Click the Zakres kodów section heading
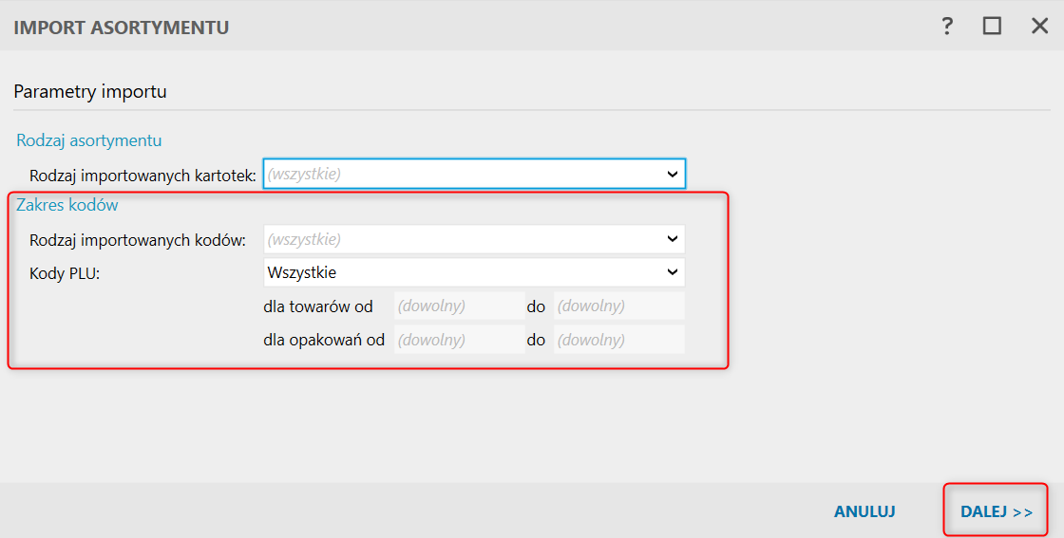The width and height of the screenshot is (1064, 538). pos(67,204)
